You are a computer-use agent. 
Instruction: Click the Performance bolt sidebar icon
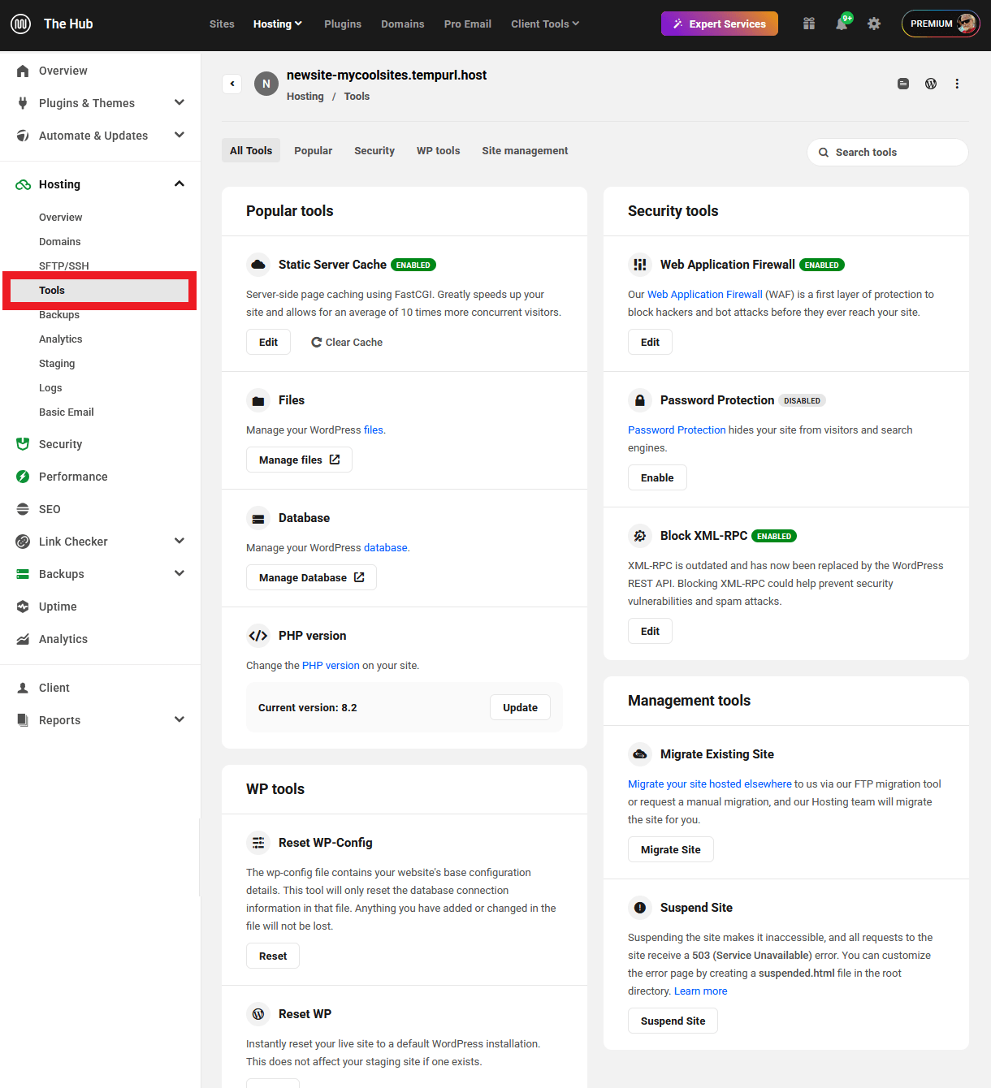tap(23, 477)
